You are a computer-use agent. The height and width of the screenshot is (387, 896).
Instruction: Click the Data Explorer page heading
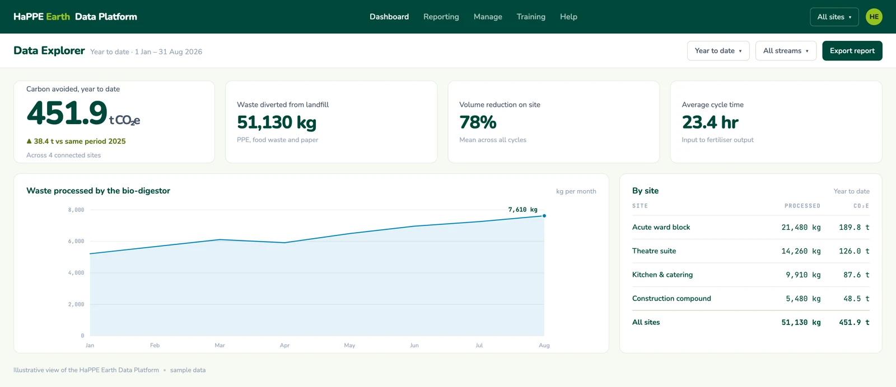click(49, 50)
